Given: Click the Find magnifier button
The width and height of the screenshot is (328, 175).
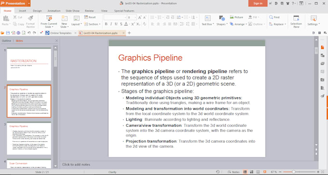Looking at the screenshot, I should [x=274, y=17].
